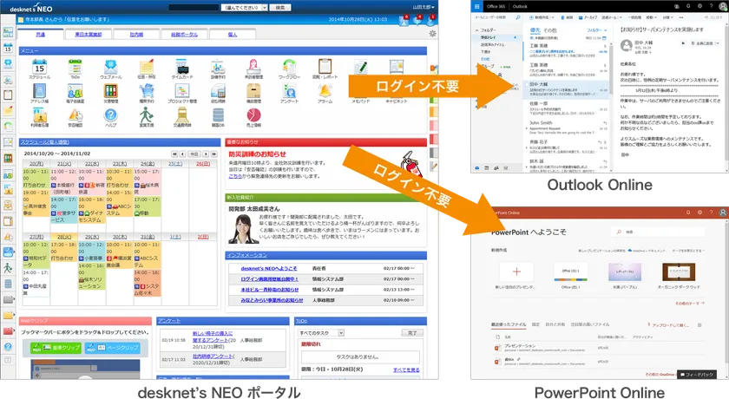The width and height of the screenshot is (729, 399).
Task: Click the new blank presentation plus thumbnail
Action: tap(516, 271)
